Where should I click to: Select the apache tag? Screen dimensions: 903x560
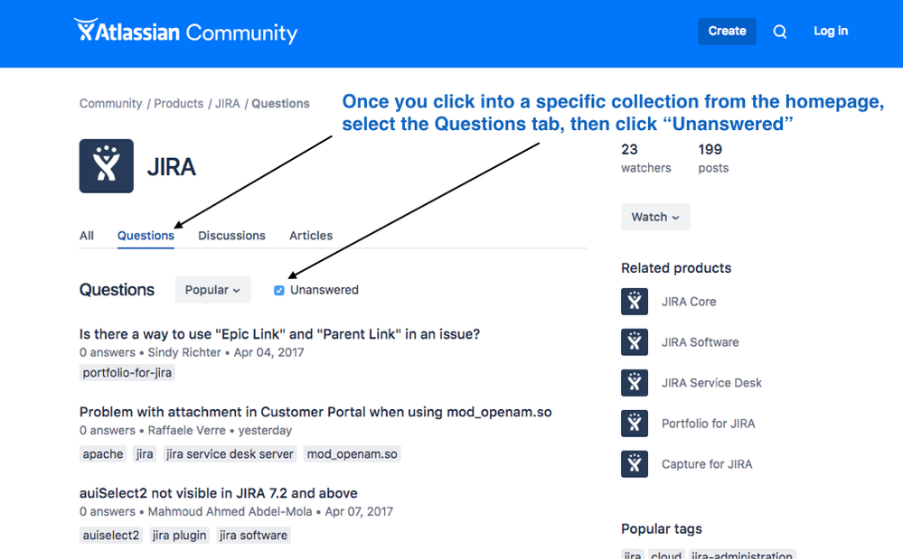pos(102,454)
